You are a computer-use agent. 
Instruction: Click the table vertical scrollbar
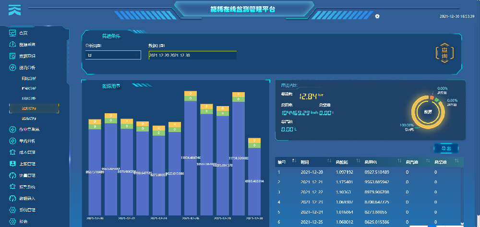(x=462, y=196)
